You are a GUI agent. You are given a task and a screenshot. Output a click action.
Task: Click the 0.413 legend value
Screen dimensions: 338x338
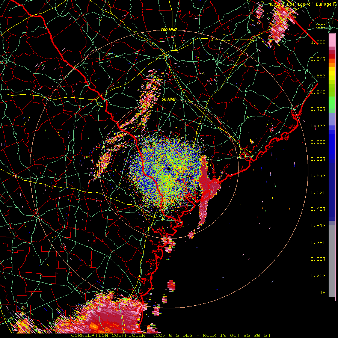pos(318,226)
